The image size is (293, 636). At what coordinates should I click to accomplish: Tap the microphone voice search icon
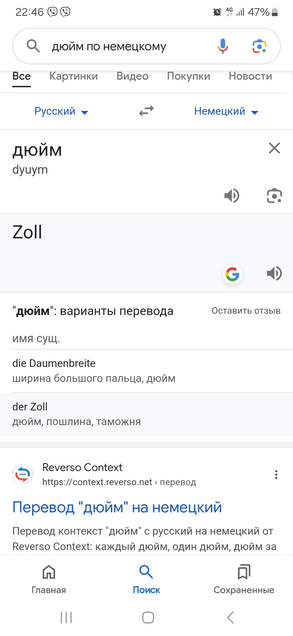(x=222, y=46)
